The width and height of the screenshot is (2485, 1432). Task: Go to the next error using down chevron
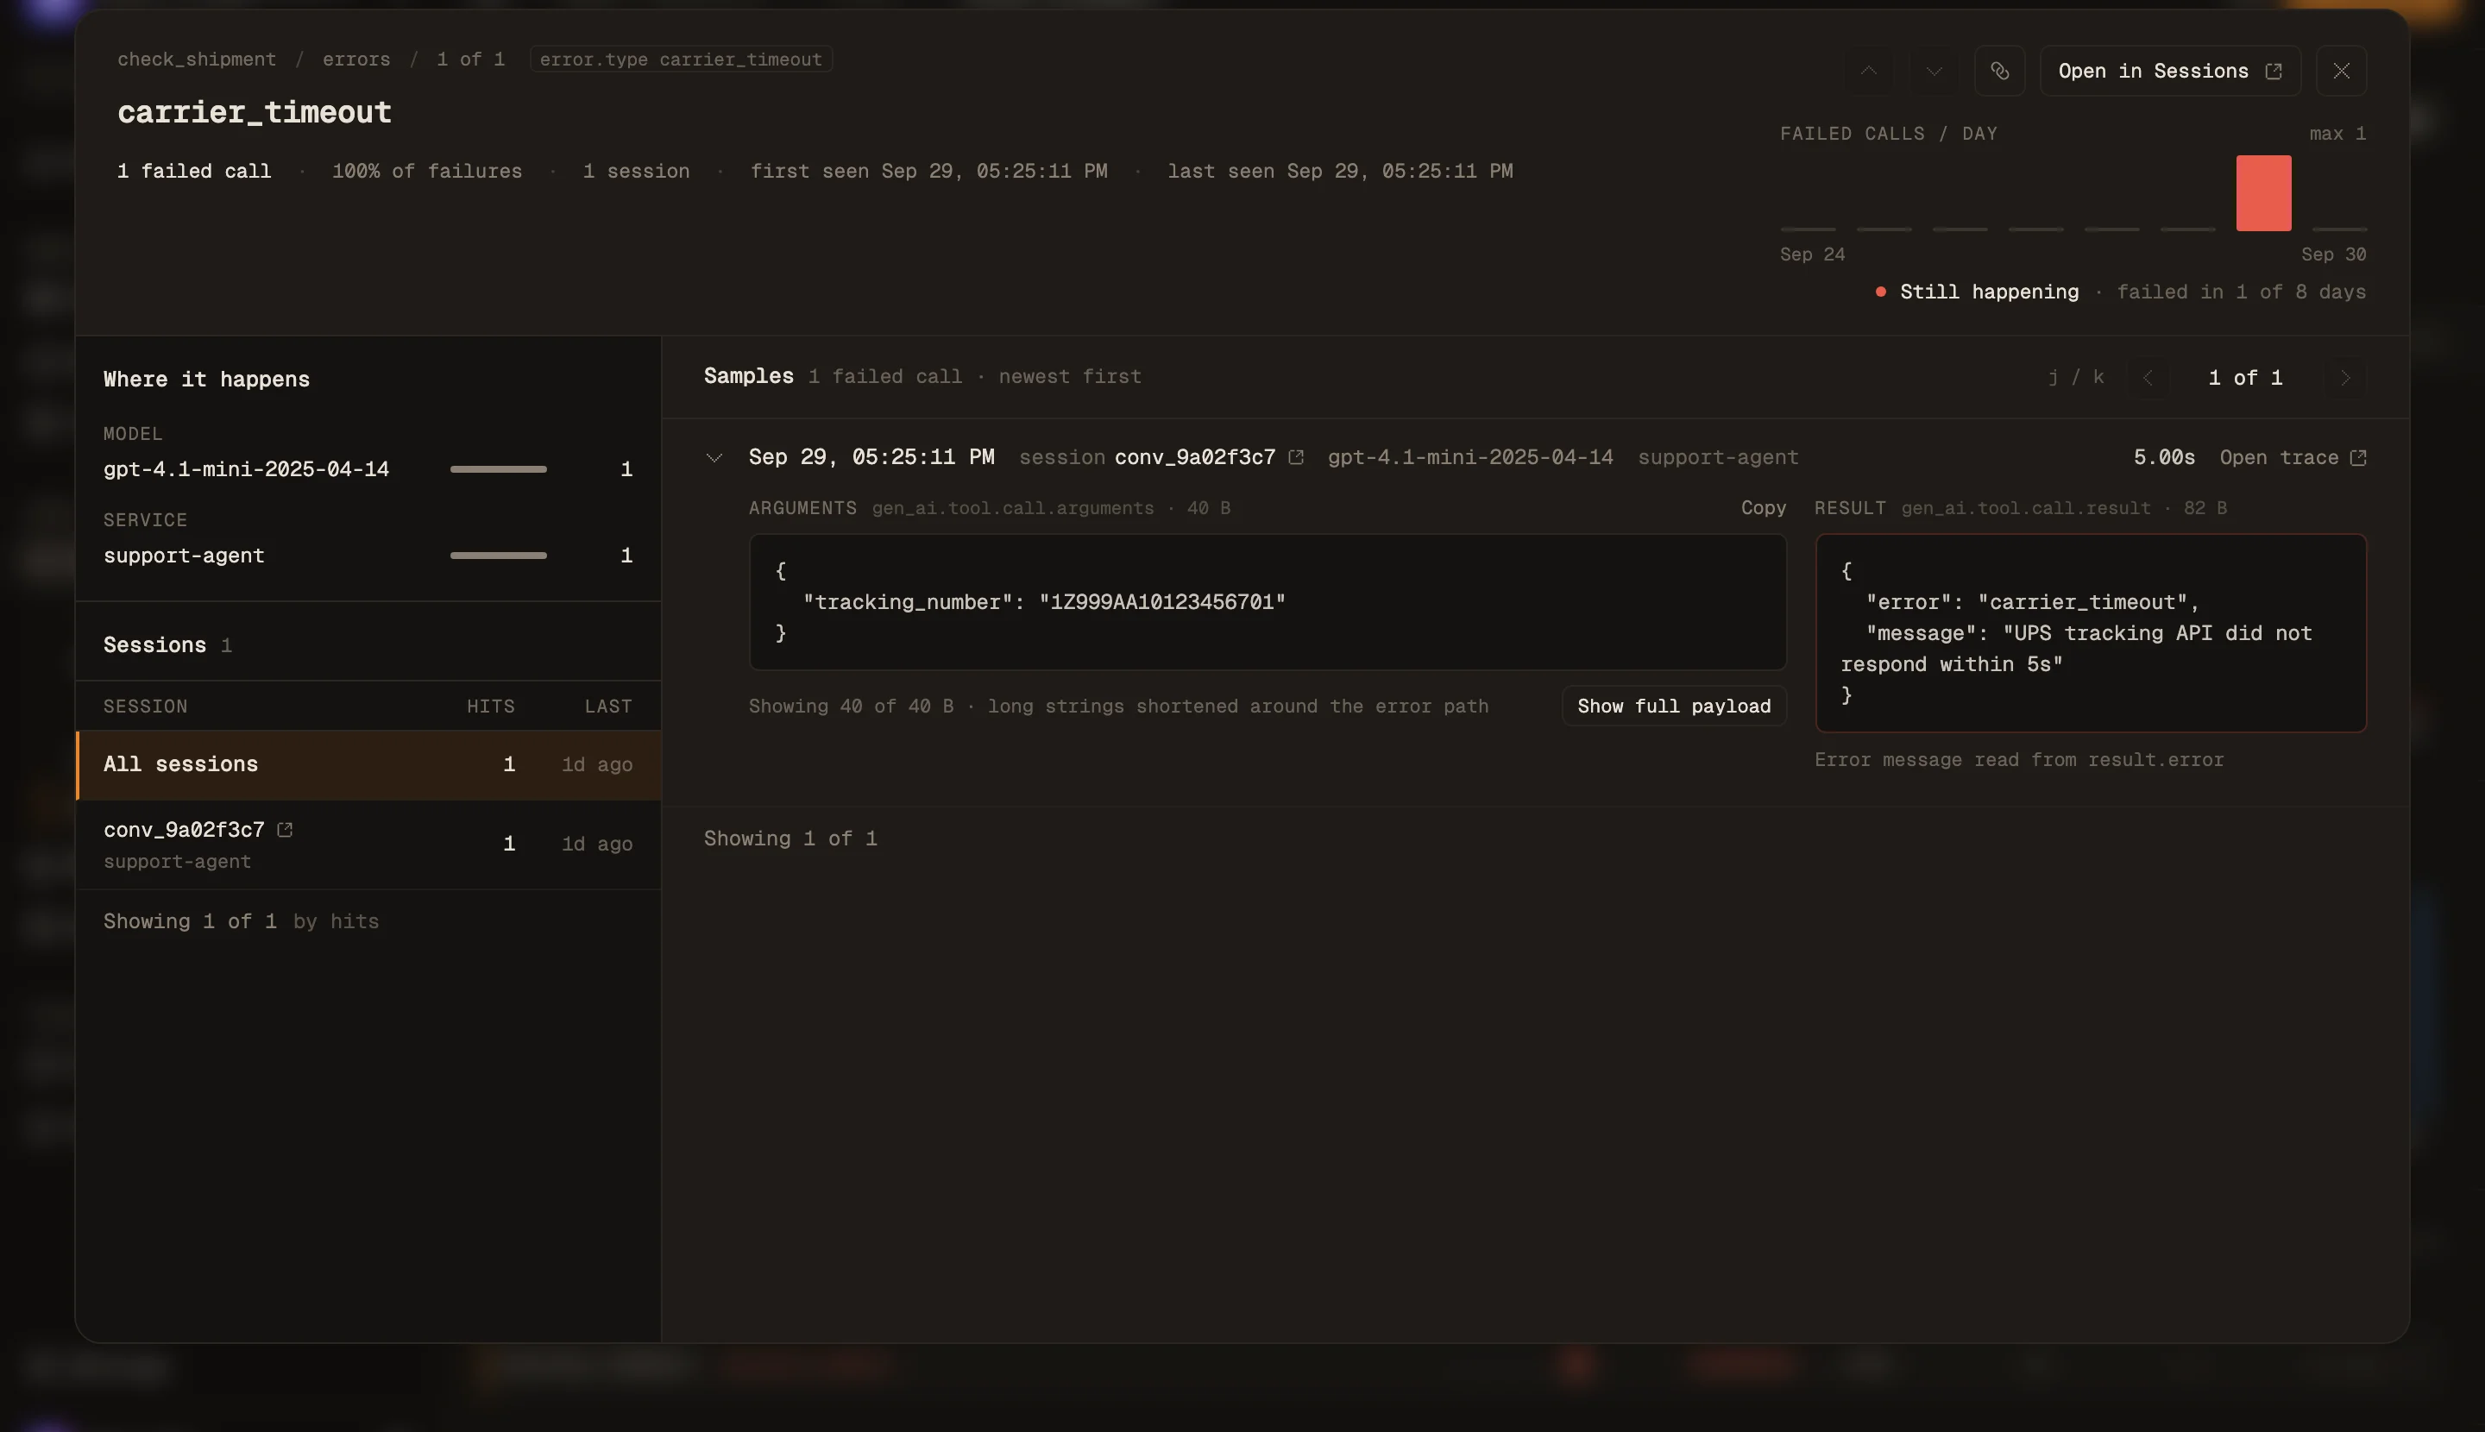click(x=1935, y=71)
